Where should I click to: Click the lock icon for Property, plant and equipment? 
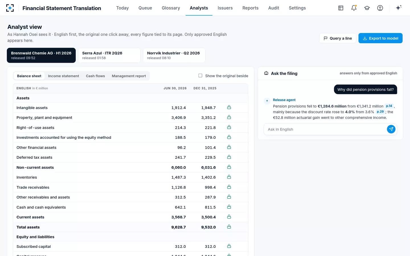pyautogui.click(x=229, y=117)
